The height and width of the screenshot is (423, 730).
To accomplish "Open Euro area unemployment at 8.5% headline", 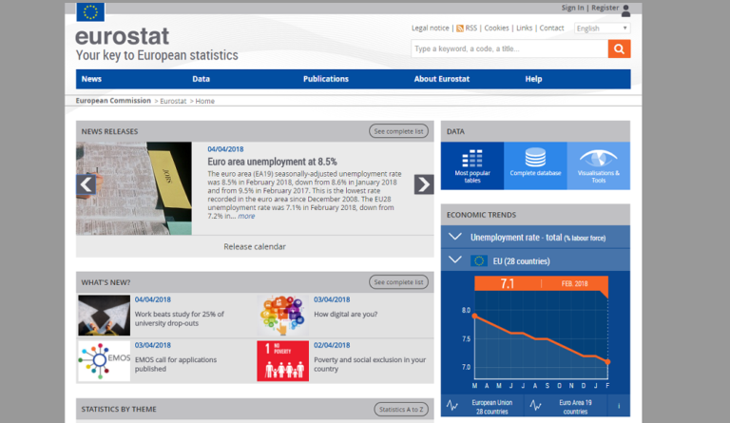I will coord(273,162).
